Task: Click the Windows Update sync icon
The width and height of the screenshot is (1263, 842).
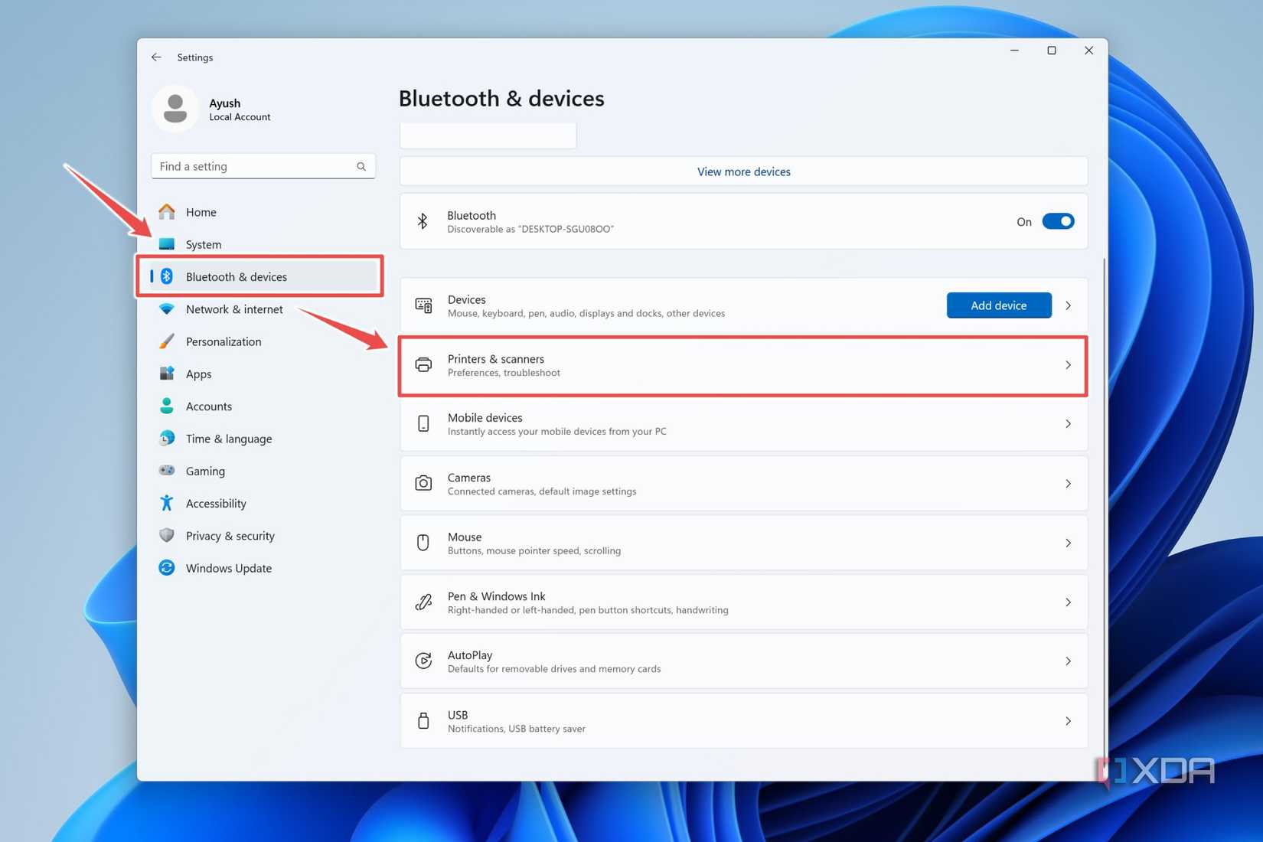Action: [x=167, y=568]
